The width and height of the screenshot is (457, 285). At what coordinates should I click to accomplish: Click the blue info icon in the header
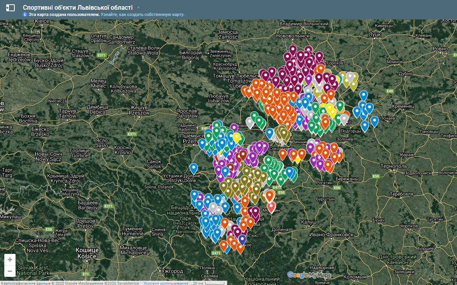click(x=25, y=14)
